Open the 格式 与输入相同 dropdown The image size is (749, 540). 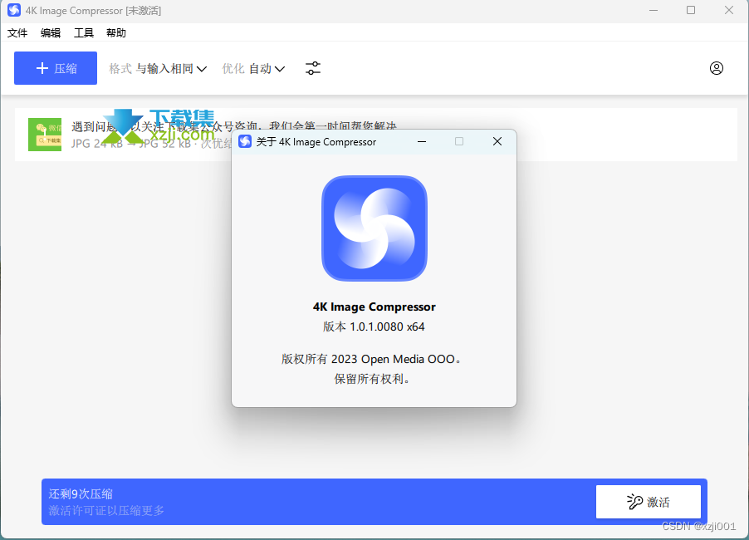(x=158, y=69)
